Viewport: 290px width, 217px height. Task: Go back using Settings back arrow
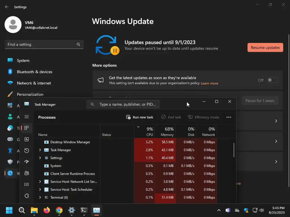coord(7,7)
